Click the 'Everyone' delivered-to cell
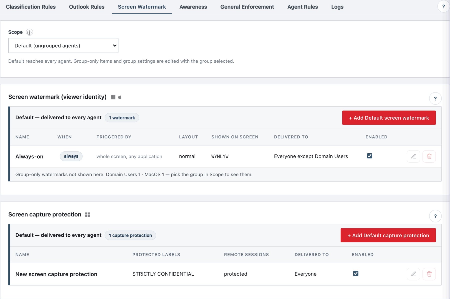Image resolution: width=450 pixels, height=299 pixels. (x=305, y=274)
